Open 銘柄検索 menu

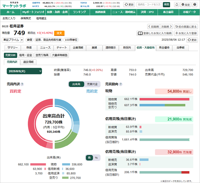coord(100,12)
